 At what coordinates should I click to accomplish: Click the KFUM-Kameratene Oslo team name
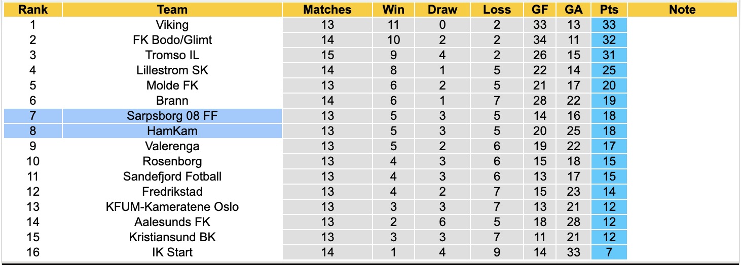tap(172, 207)
